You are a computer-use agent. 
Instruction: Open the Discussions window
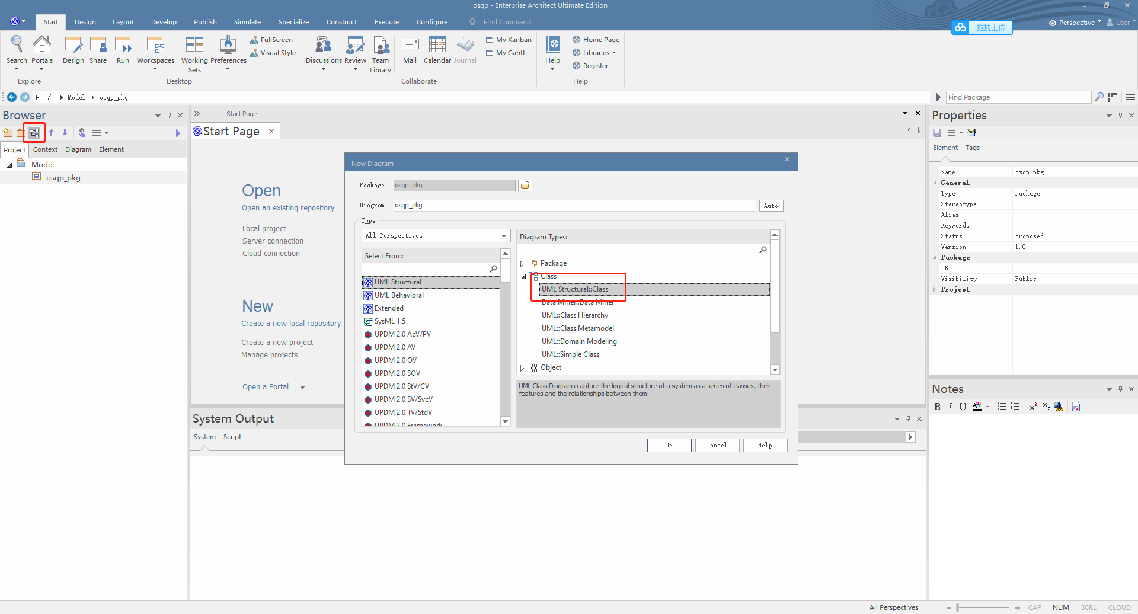[324, 53]
